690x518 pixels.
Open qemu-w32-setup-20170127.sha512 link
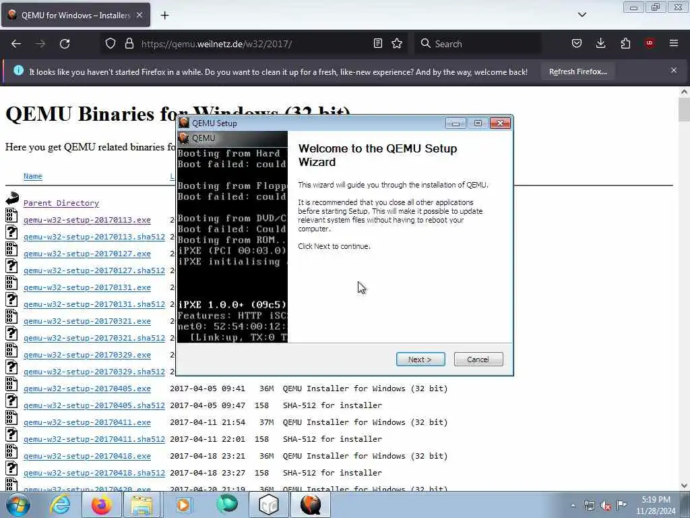pos(94,270)
